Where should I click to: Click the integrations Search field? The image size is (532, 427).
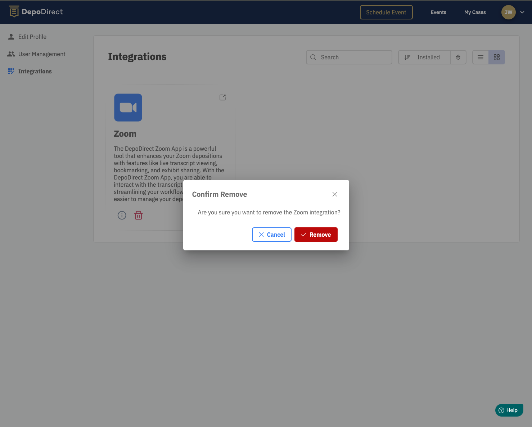coord(349,57)
